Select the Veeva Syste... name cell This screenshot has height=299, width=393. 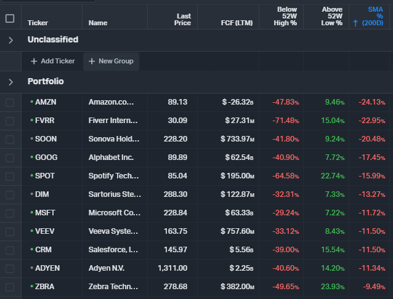pyautogui.click(x=113, y=231)
